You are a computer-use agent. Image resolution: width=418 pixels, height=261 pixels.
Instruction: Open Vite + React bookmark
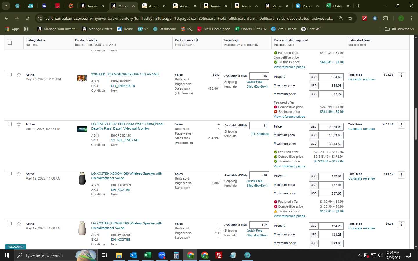pos(284,29)
